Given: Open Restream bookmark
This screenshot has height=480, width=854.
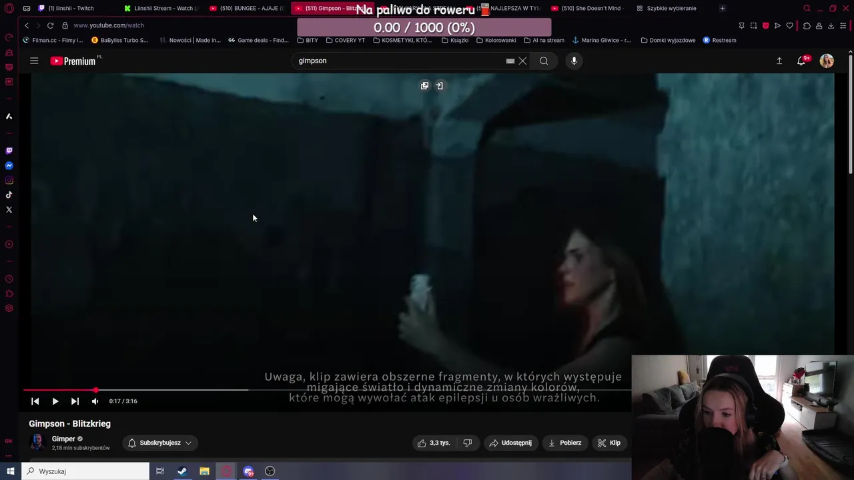Looking at the screenshot, I should 719,40.
